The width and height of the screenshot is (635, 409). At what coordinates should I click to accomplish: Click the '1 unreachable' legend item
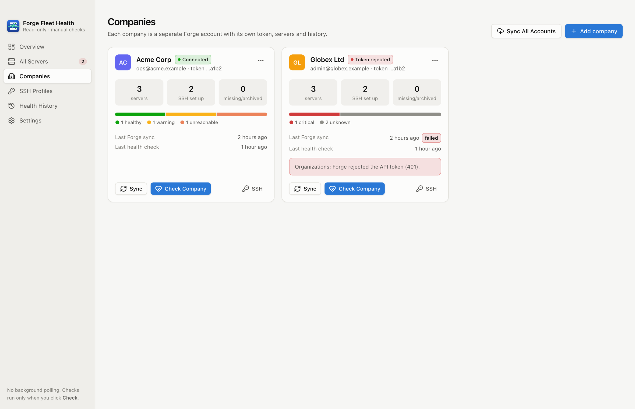(199, 122)
